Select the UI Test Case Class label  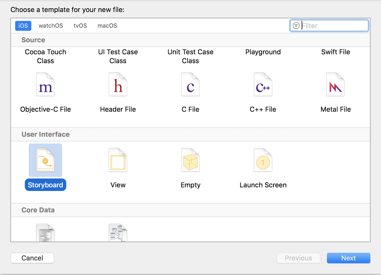pyautogui.click(x=118, y=56)
